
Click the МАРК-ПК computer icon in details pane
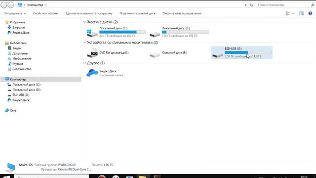coord(10,167)
